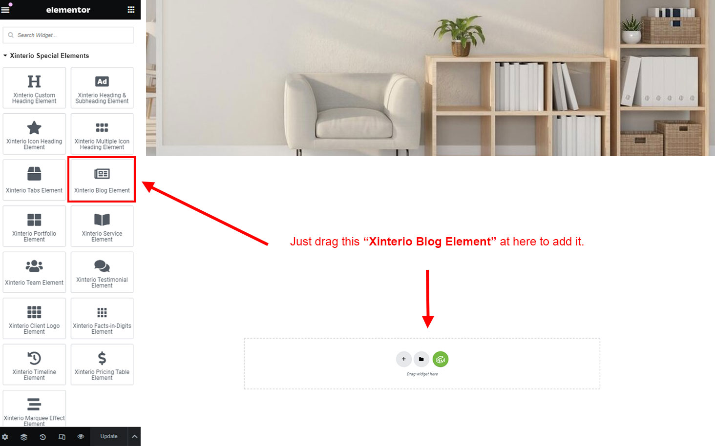
Task: Select the Xinterio Team Element widget
Action: tap(34, 272)
